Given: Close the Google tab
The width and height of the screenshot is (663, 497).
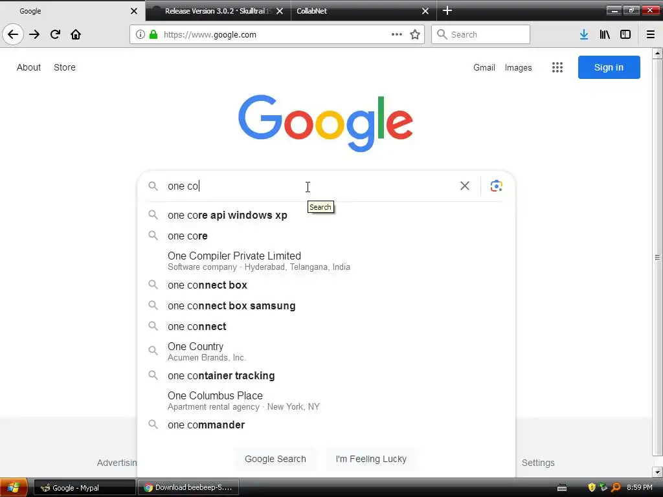Looking at the screenshot, I should click(x=133, y=11).
